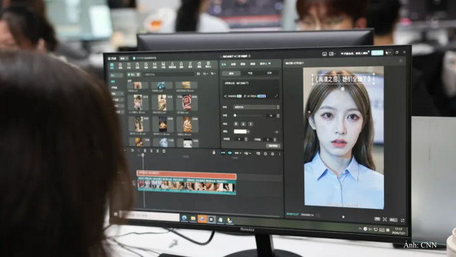Switch to the Animation tab in the properties panel
This screenshot has width=456, height=257.
(233, 64)
